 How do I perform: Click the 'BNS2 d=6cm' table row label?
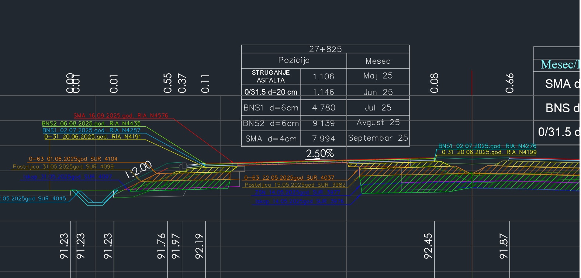point(271,123)
